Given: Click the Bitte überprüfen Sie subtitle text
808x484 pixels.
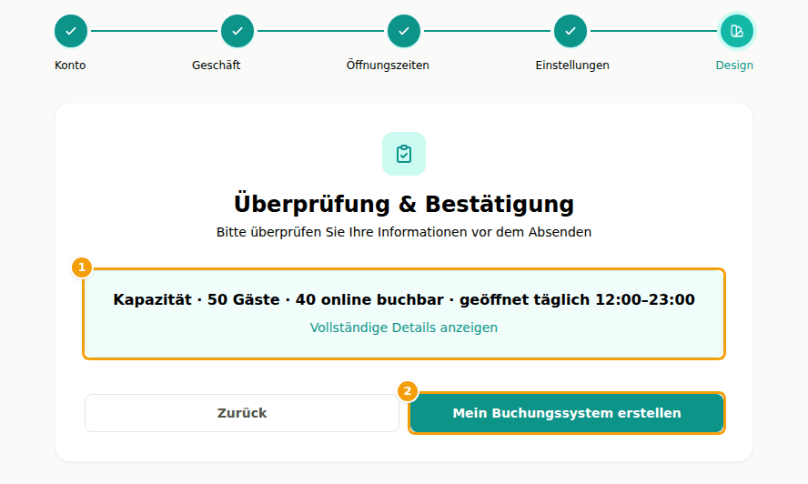Looking at the screenshot, I should click(x=403, y=232).
